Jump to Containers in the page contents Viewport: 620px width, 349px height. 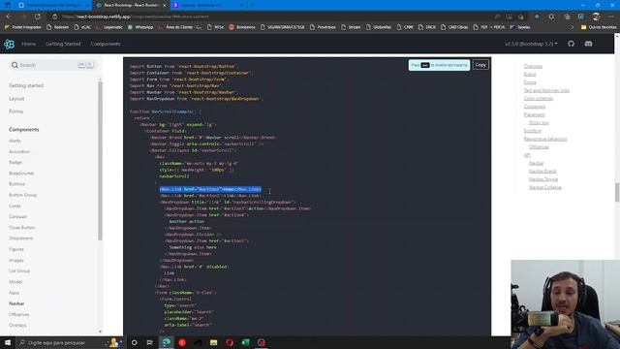[x=535, y=107]
